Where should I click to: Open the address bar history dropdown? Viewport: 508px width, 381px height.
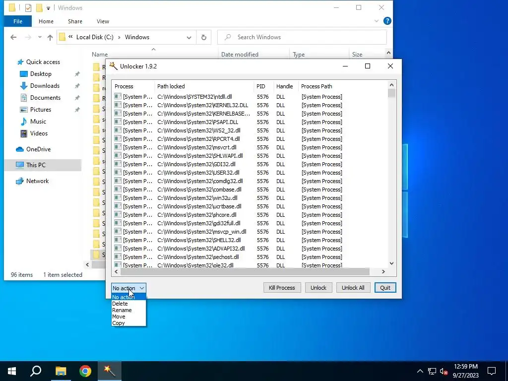tap(189, 37)
